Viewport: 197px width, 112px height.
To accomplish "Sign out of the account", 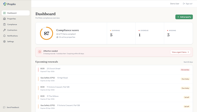I will pyautogui.click(x=188, y=4).
